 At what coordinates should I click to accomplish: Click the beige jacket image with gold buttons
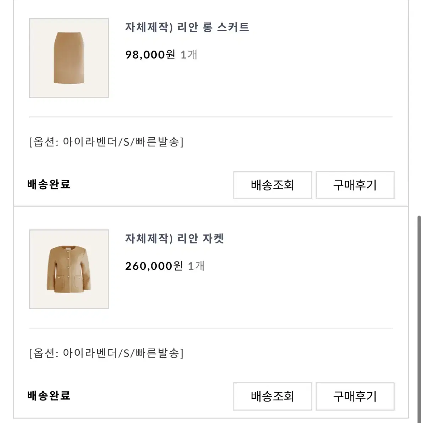coord(68,269)
